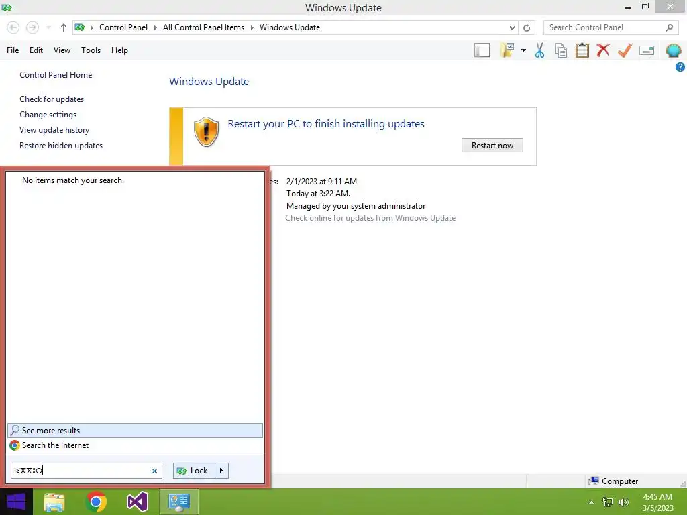This screenshot has height=515, width=687.
Task: Open the folder options dropdown arrow
Action: point(523,50)
